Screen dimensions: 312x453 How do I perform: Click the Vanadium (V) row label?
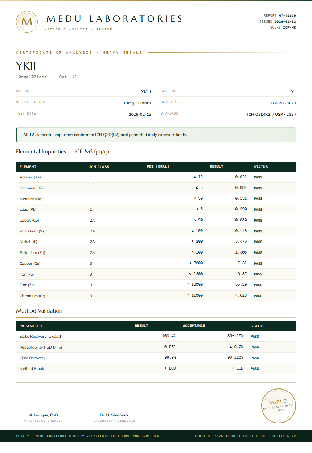[32, 231]
